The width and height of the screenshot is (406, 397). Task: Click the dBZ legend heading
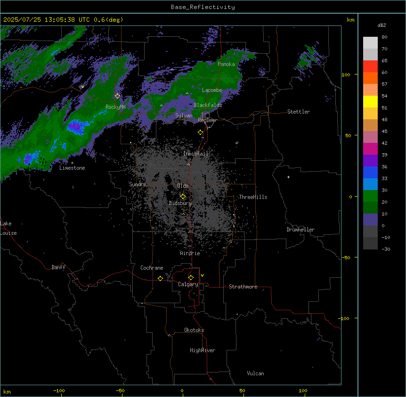tap(382, 25)
